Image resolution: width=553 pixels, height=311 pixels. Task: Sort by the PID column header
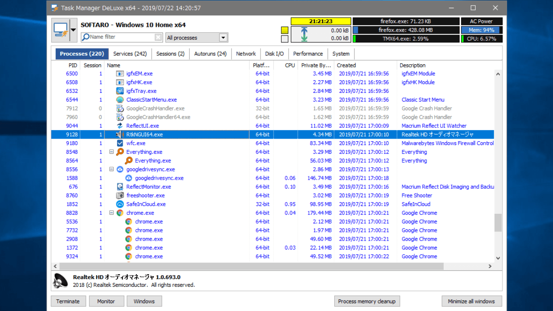66,65
